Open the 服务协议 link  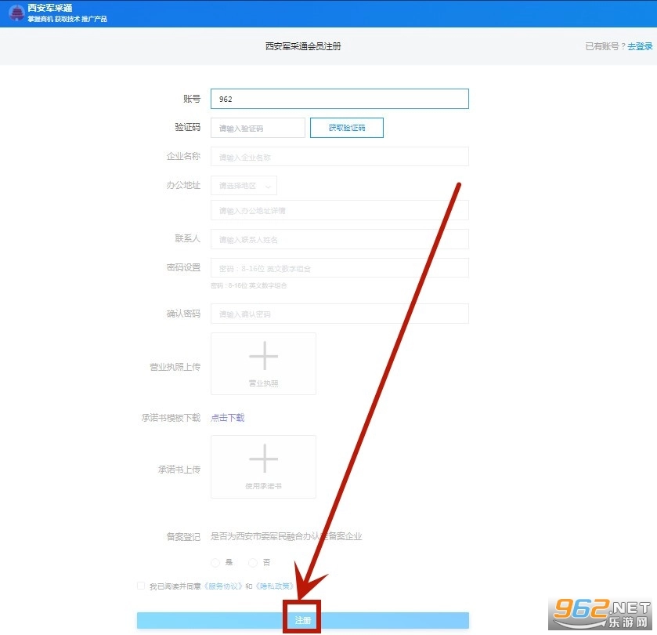[223, 586]
